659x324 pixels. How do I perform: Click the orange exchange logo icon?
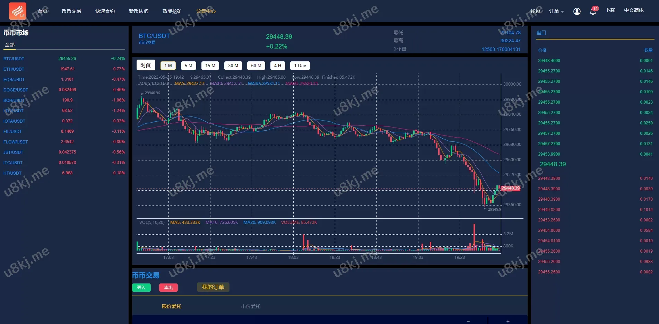click(x=17, y=11)
